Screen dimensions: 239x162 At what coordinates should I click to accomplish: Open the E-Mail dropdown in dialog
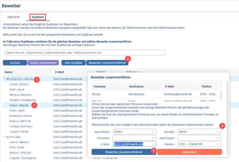coord(134,144)
